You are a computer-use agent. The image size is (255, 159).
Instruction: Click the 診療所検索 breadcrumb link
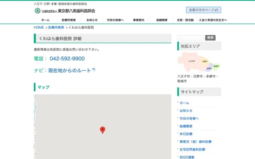click(x=56, y=28)
